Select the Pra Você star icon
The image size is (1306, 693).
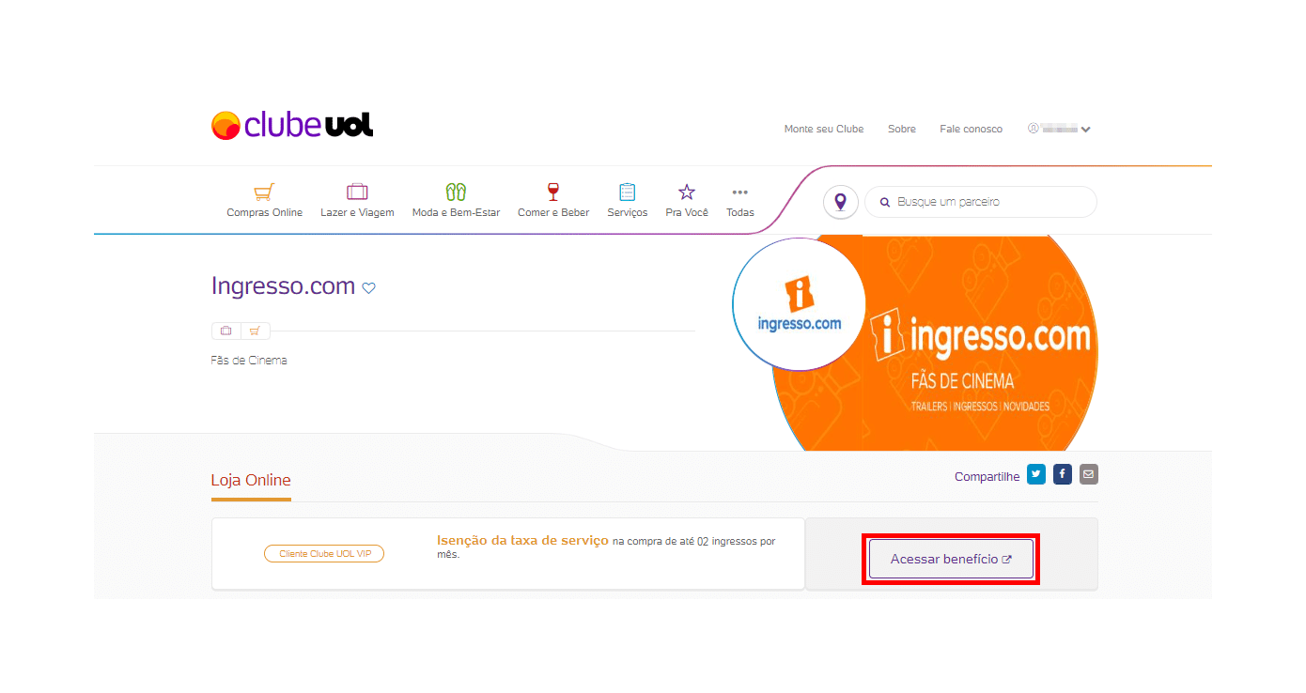point(687,192)
